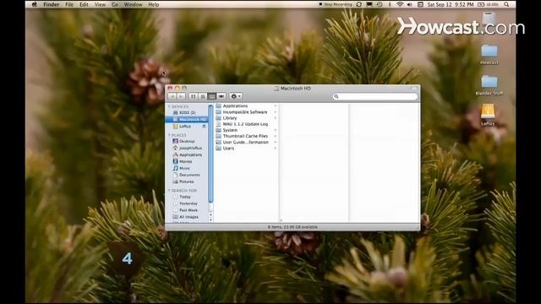The width and height of the screenshot is (541, 304).
Task: Show Today search results
Action: point(187,197)
